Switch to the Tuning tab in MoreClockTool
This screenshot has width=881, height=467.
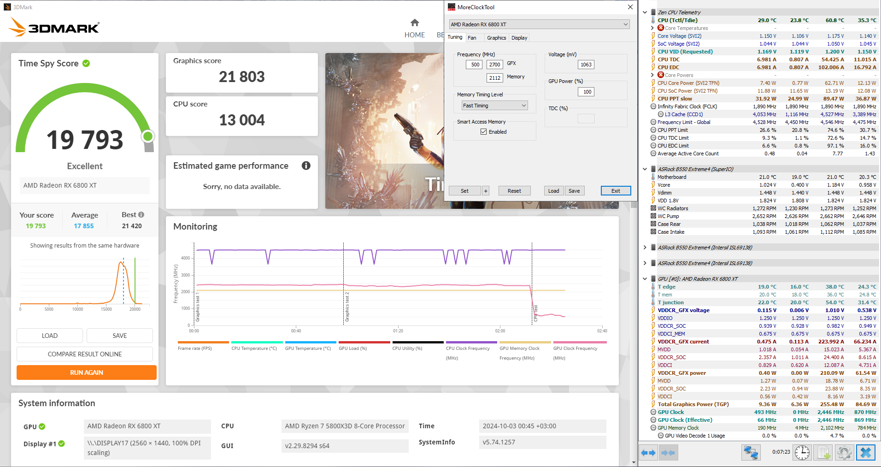455,37
